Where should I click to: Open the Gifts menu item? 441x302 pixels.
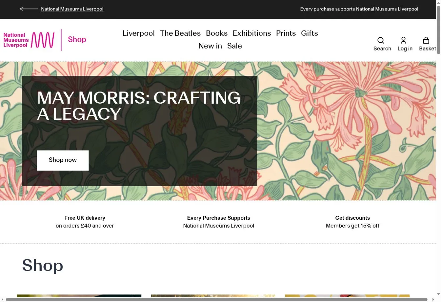309,33
